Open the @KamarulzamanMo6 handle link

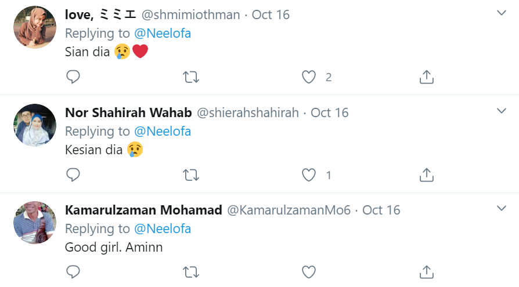pos(289,210)
